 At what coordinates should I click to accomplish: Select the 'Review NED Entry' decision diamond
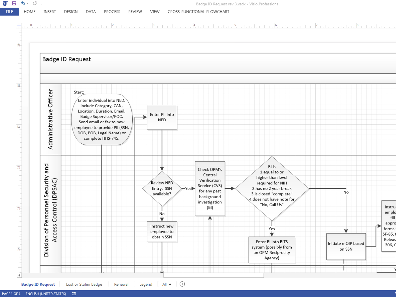click(162, 188)
